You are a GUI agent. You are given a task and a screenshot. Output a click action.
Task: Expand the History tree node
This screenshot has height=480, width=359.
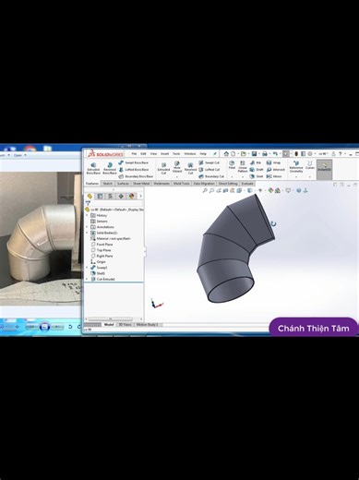(x=87, y=215)
